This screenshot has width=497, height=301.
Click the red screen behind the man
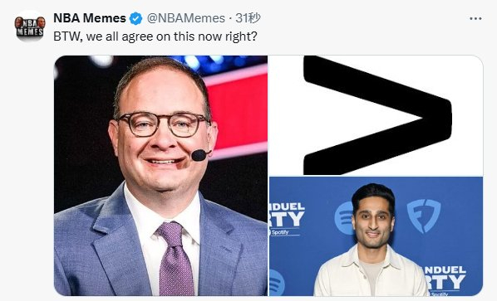tap(237, 112)
